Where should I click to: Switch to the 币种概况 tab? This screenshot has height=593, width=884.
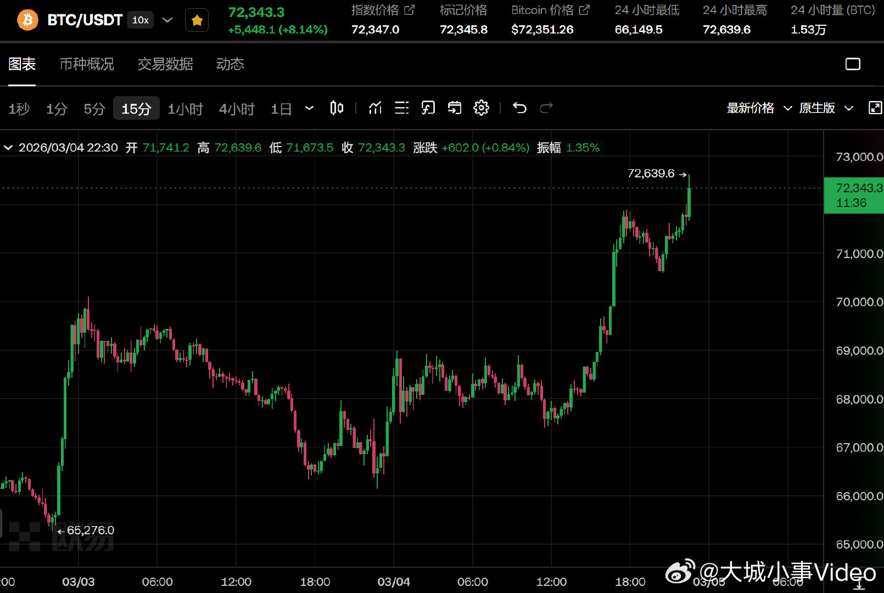click(87, 64)
